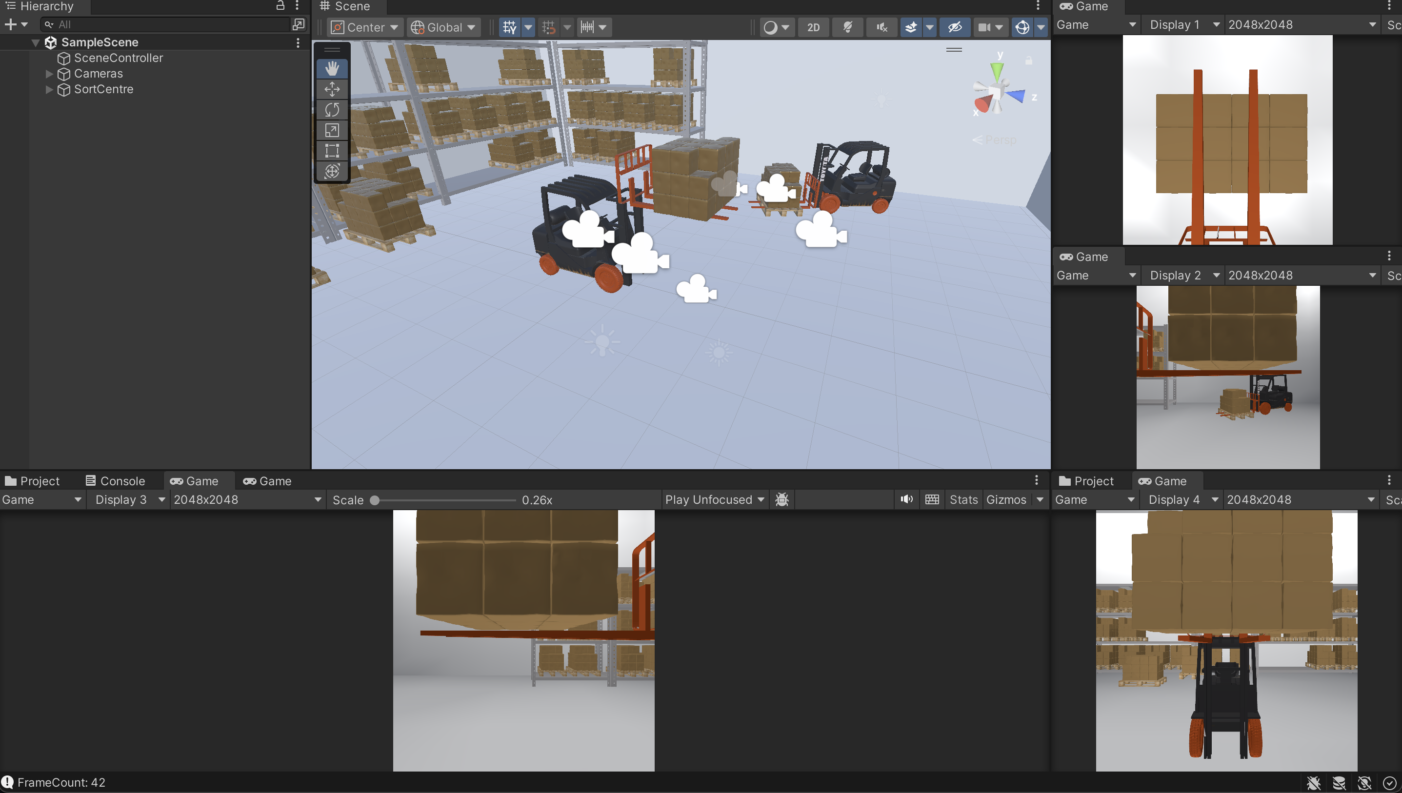The width and height of the screenshot is (1402, 793).
Task: Open the bottom Game panel options menu
Action: coord(1037,480)
